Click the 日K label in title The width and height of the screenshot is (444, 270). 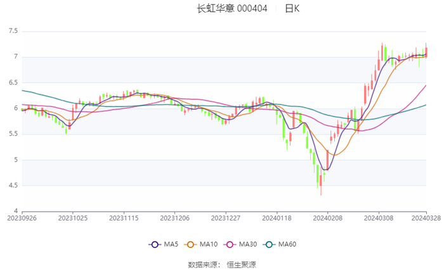[x=292, y=8]
